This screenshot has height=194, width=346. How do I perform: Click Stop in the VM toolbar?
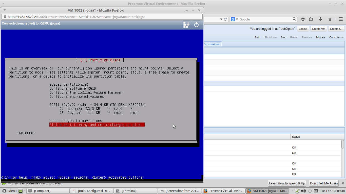point(283,37)
